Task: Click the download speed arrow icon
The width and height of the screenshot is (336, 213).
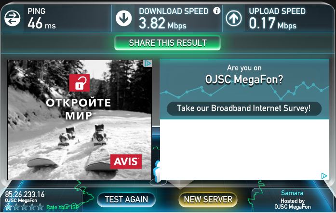Action: pos(123,18)
